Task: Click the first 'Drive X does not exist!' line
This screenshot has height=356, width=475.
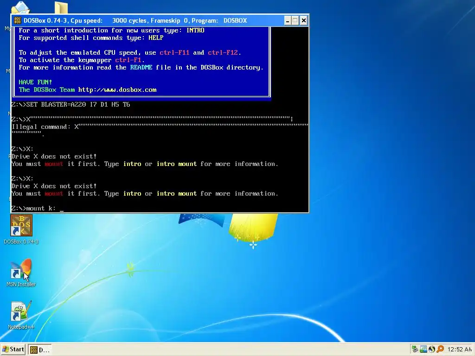Action: tap(54, 157)
